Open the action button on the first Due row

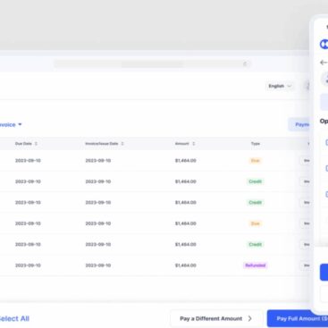(307, 161)
